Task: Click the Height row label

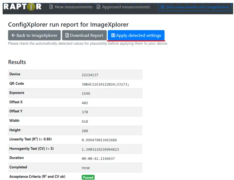Action: point(15,130)
